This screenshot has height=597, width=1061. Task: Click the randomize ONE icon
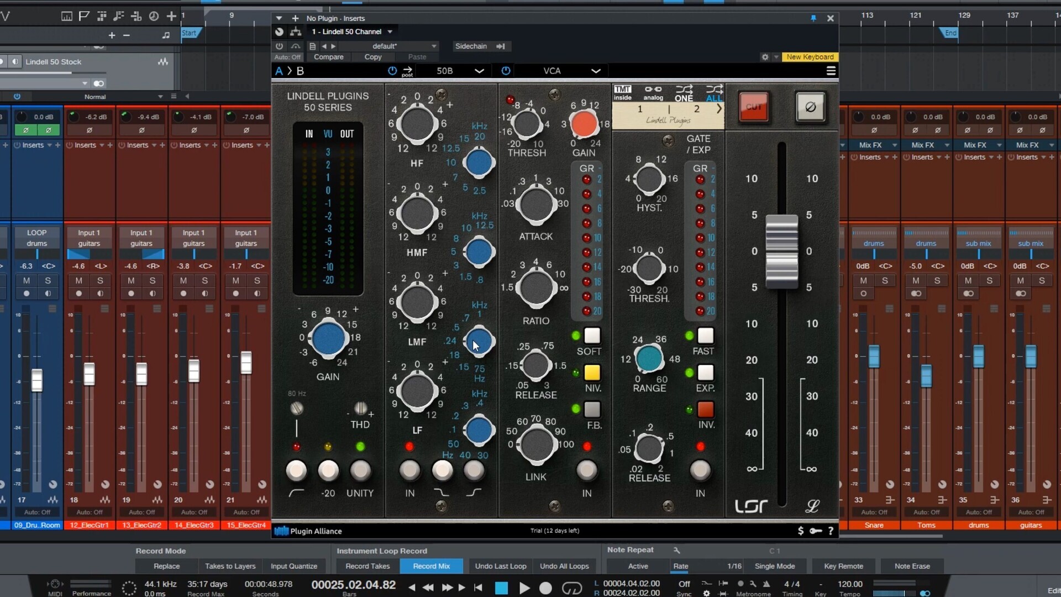point(684,93)
